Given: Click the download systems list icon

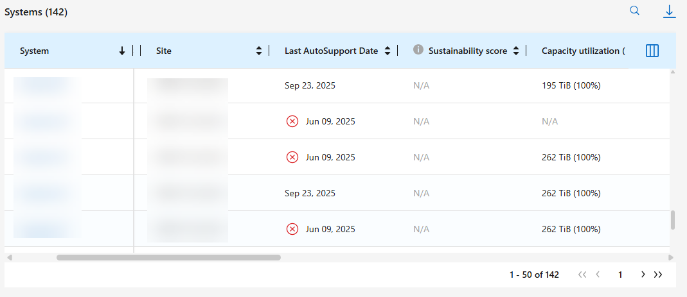Looking at the screenshot, I should click(669, 11).
